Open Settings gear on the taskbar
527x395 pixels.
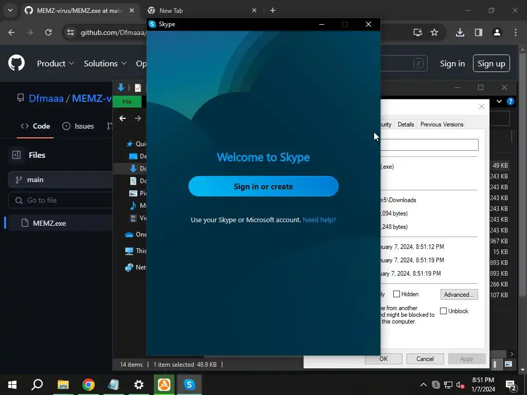[139, 385]
